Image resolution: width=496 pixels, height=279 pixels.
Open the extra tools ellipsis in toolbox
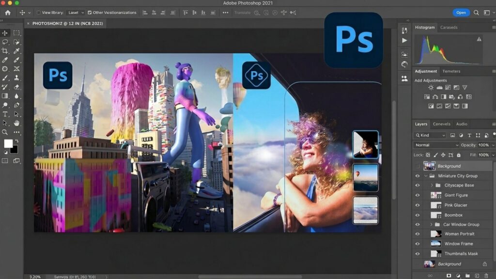(16, 132)
